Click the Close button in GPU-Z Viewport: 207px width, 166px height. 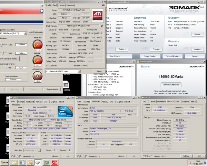point(99,71)
